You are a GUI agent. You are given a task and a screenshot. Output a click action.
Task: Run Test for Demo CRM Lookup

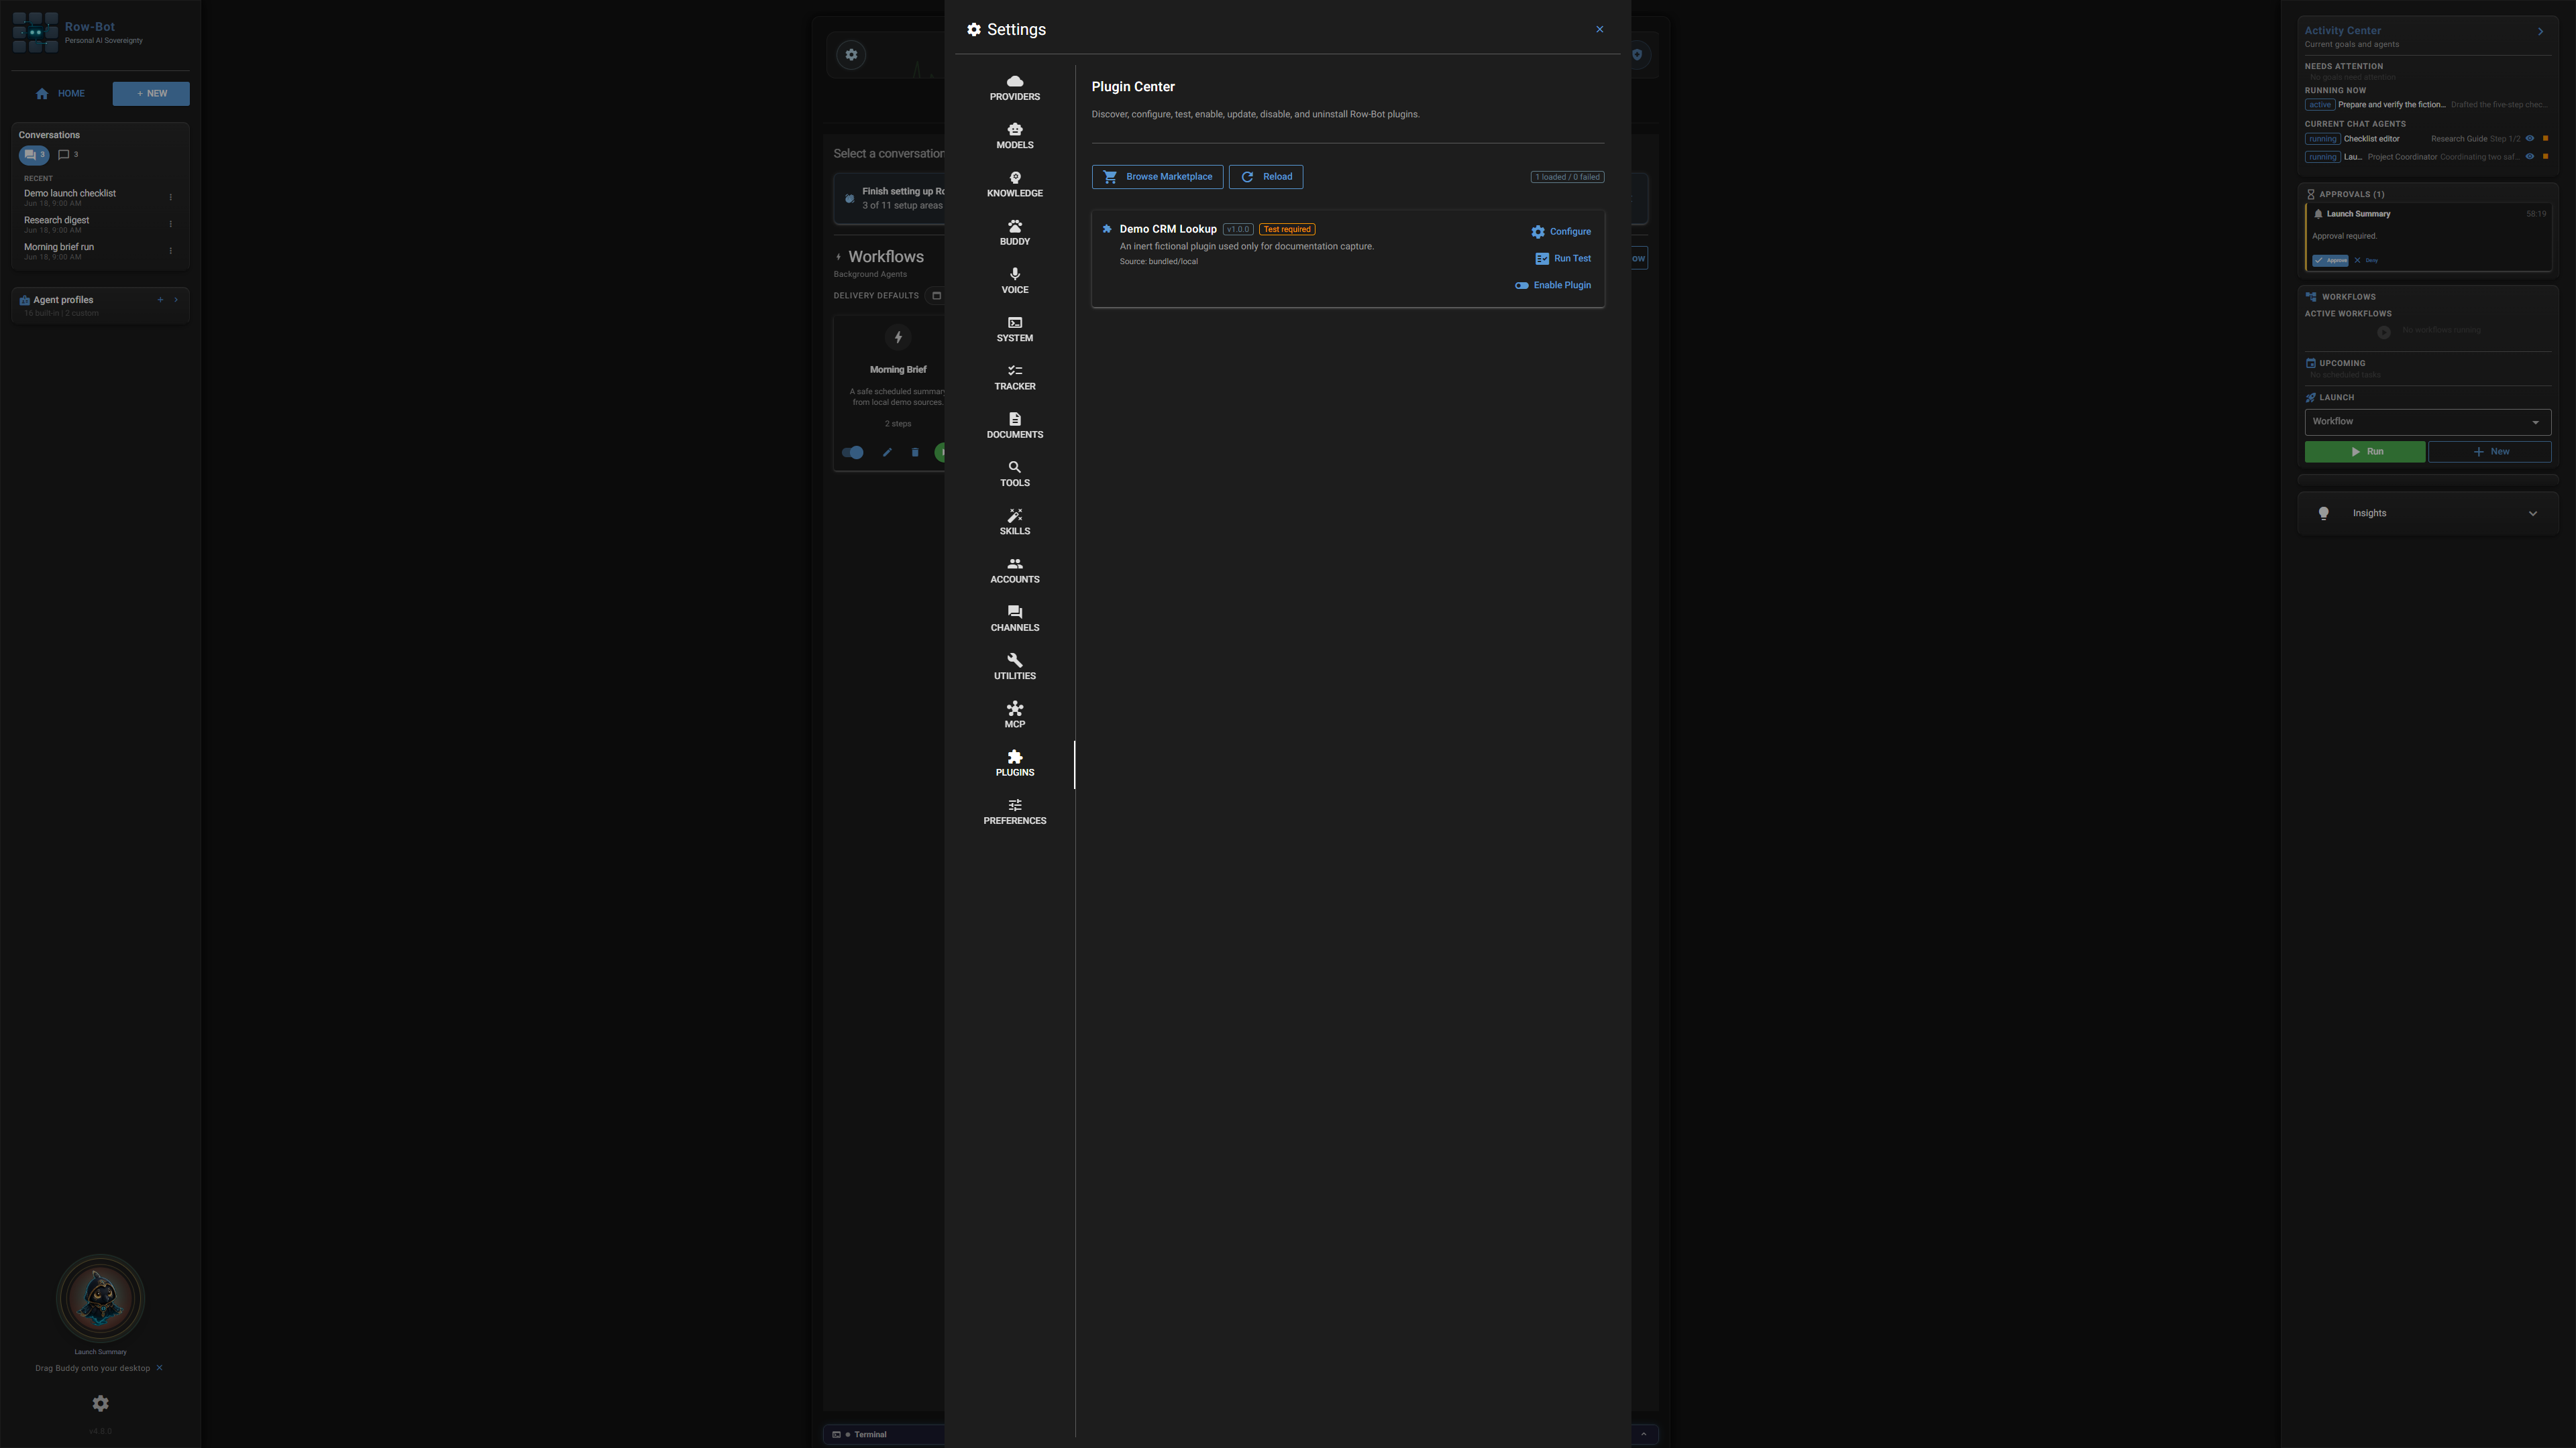1563,259
